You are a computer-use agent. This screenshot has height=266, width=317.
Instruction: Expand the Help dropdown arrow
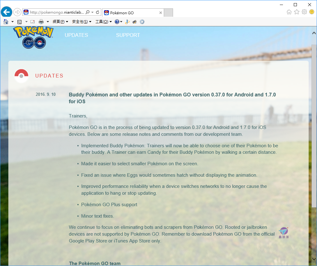coord(121,22)
